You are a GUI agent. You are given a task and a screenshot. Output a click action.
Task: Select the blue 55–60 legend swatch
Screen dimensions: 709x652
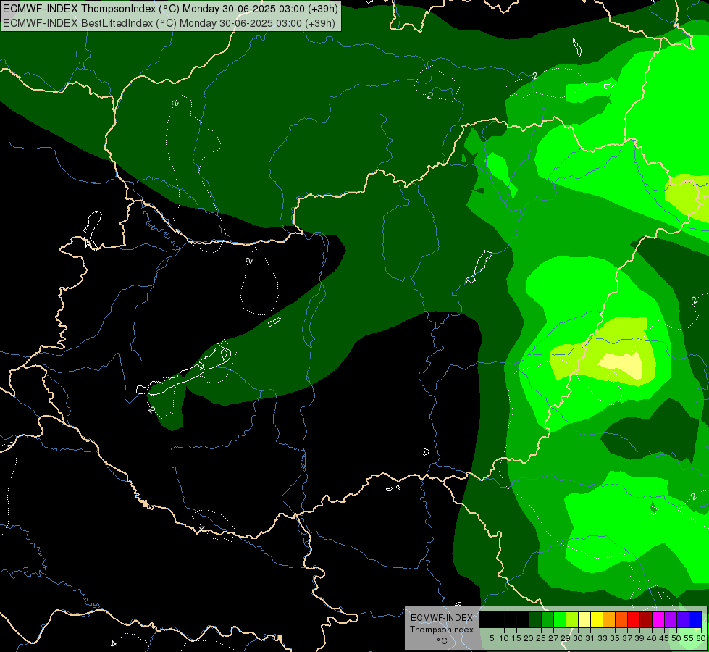[x=695, y=620]
